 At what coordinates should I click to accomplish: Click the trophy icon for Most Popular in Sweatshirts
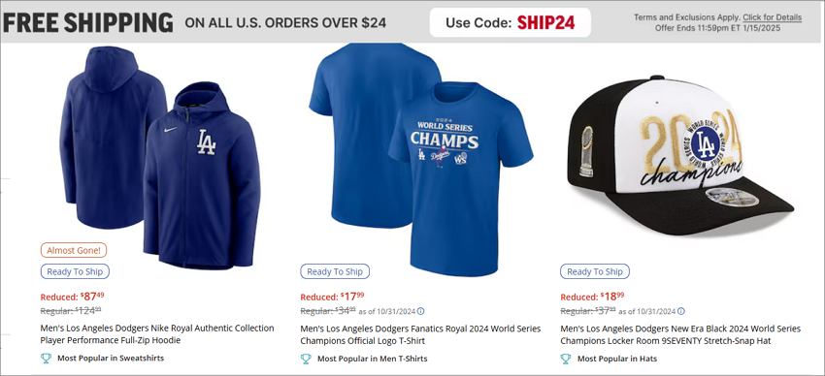[46, 359]
